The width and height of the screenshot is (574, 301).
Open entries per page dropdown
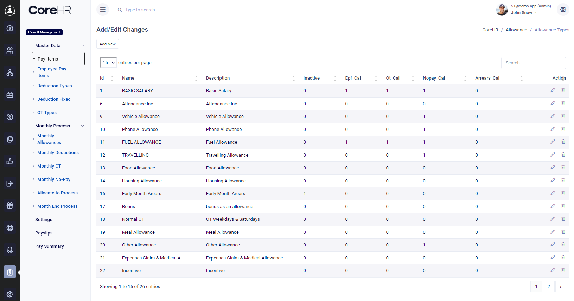click(108, 63)
